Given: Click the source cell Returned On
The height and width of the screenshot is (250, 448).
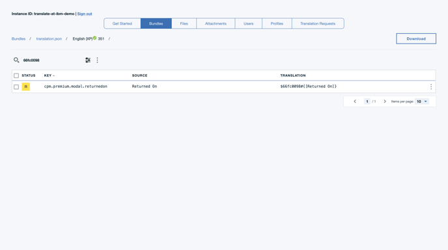Looking at the screenshot, I should click(145, 87).
